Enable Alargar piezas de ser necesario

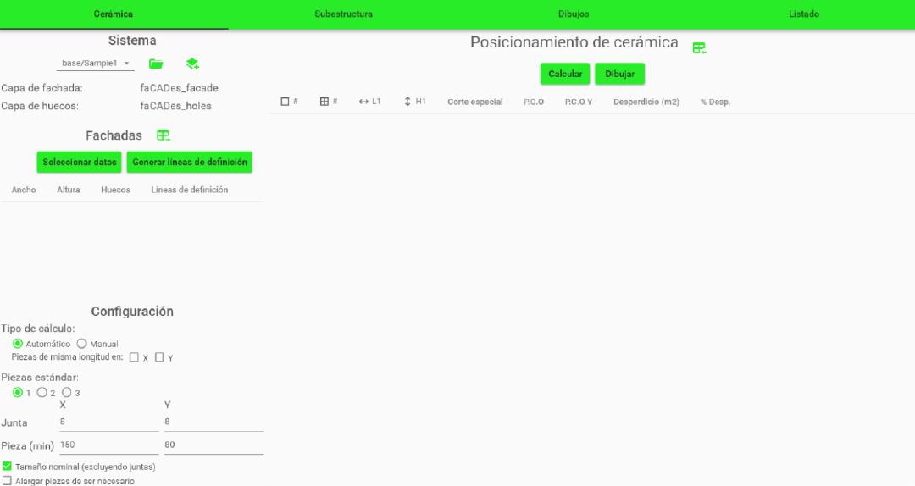pyautogui.click(x=7, y=481)
